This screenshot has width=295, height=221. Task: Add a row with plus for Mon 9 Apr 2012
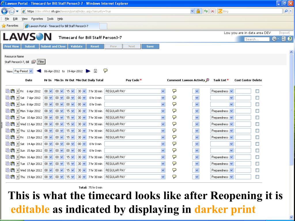[x=18, y=111]
